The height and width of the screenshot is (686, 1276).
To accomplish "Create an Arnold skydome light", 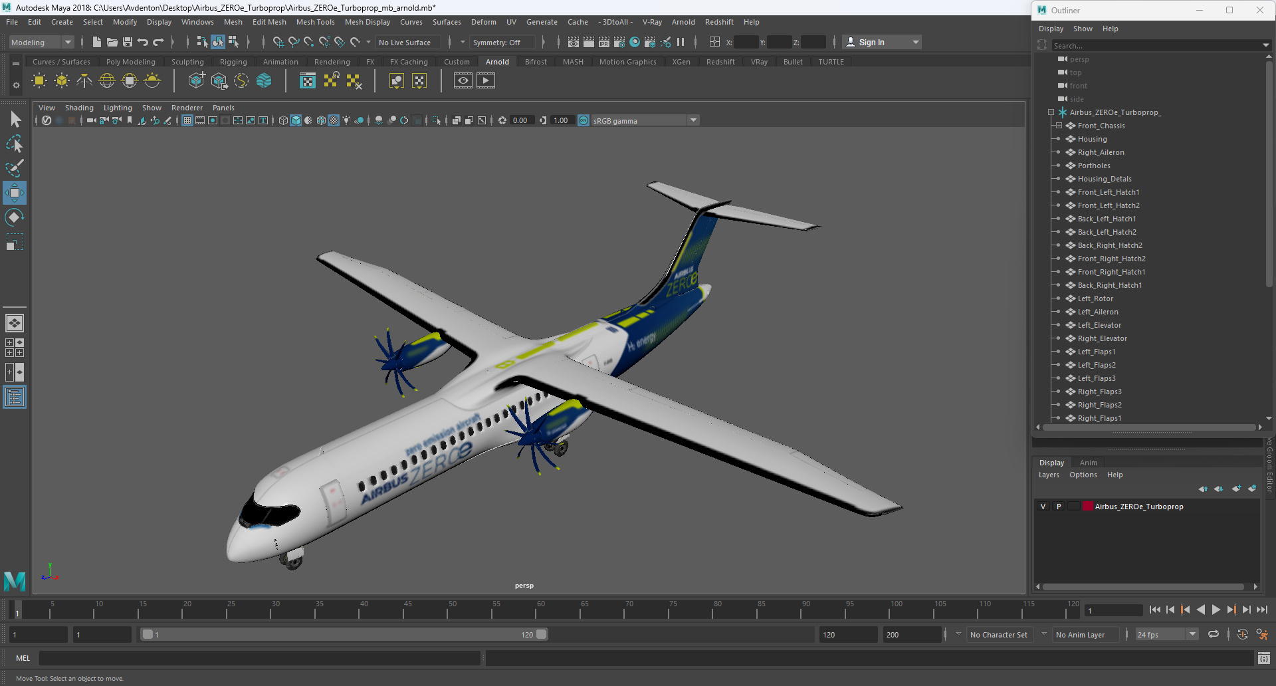I will tap(107, 81).
